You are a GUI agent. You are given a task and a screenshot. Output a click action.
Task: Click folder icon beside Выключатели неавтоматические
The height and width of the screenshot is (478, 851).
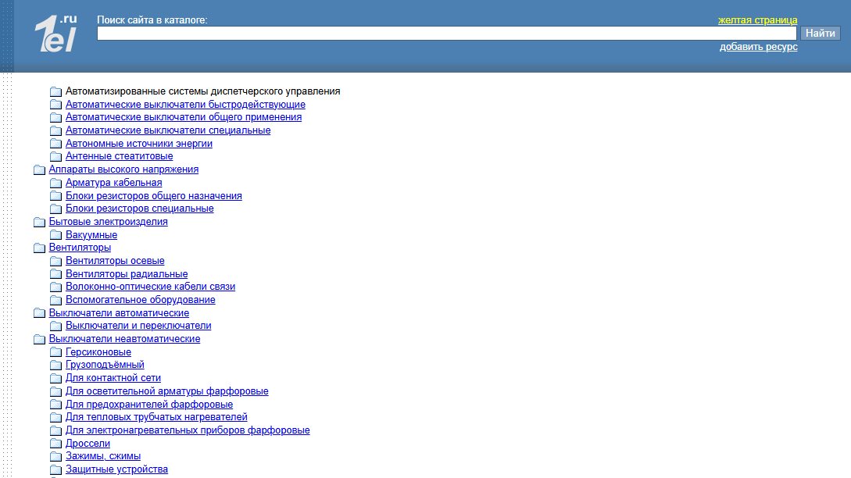pos(39,339)
